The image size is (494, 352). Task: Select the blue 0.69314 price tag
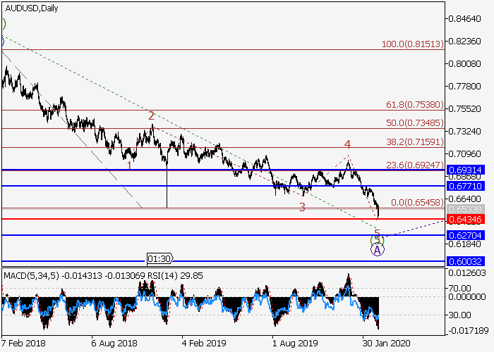464,170
